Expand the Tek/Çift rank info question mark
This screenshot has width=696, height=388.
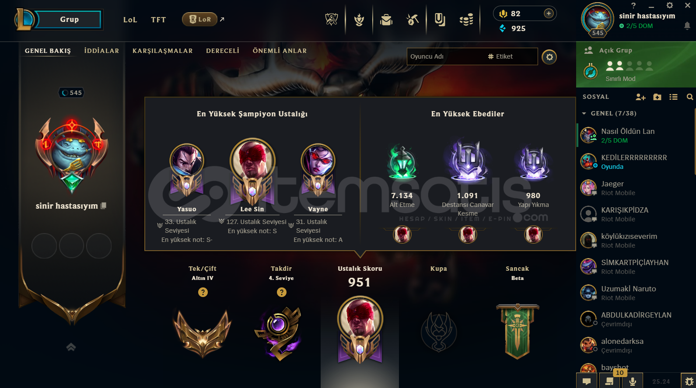203,292
